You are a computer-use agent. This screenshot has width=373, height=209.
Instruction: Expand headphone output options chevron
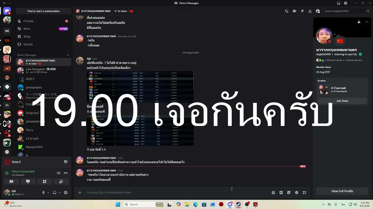point(59,192)
